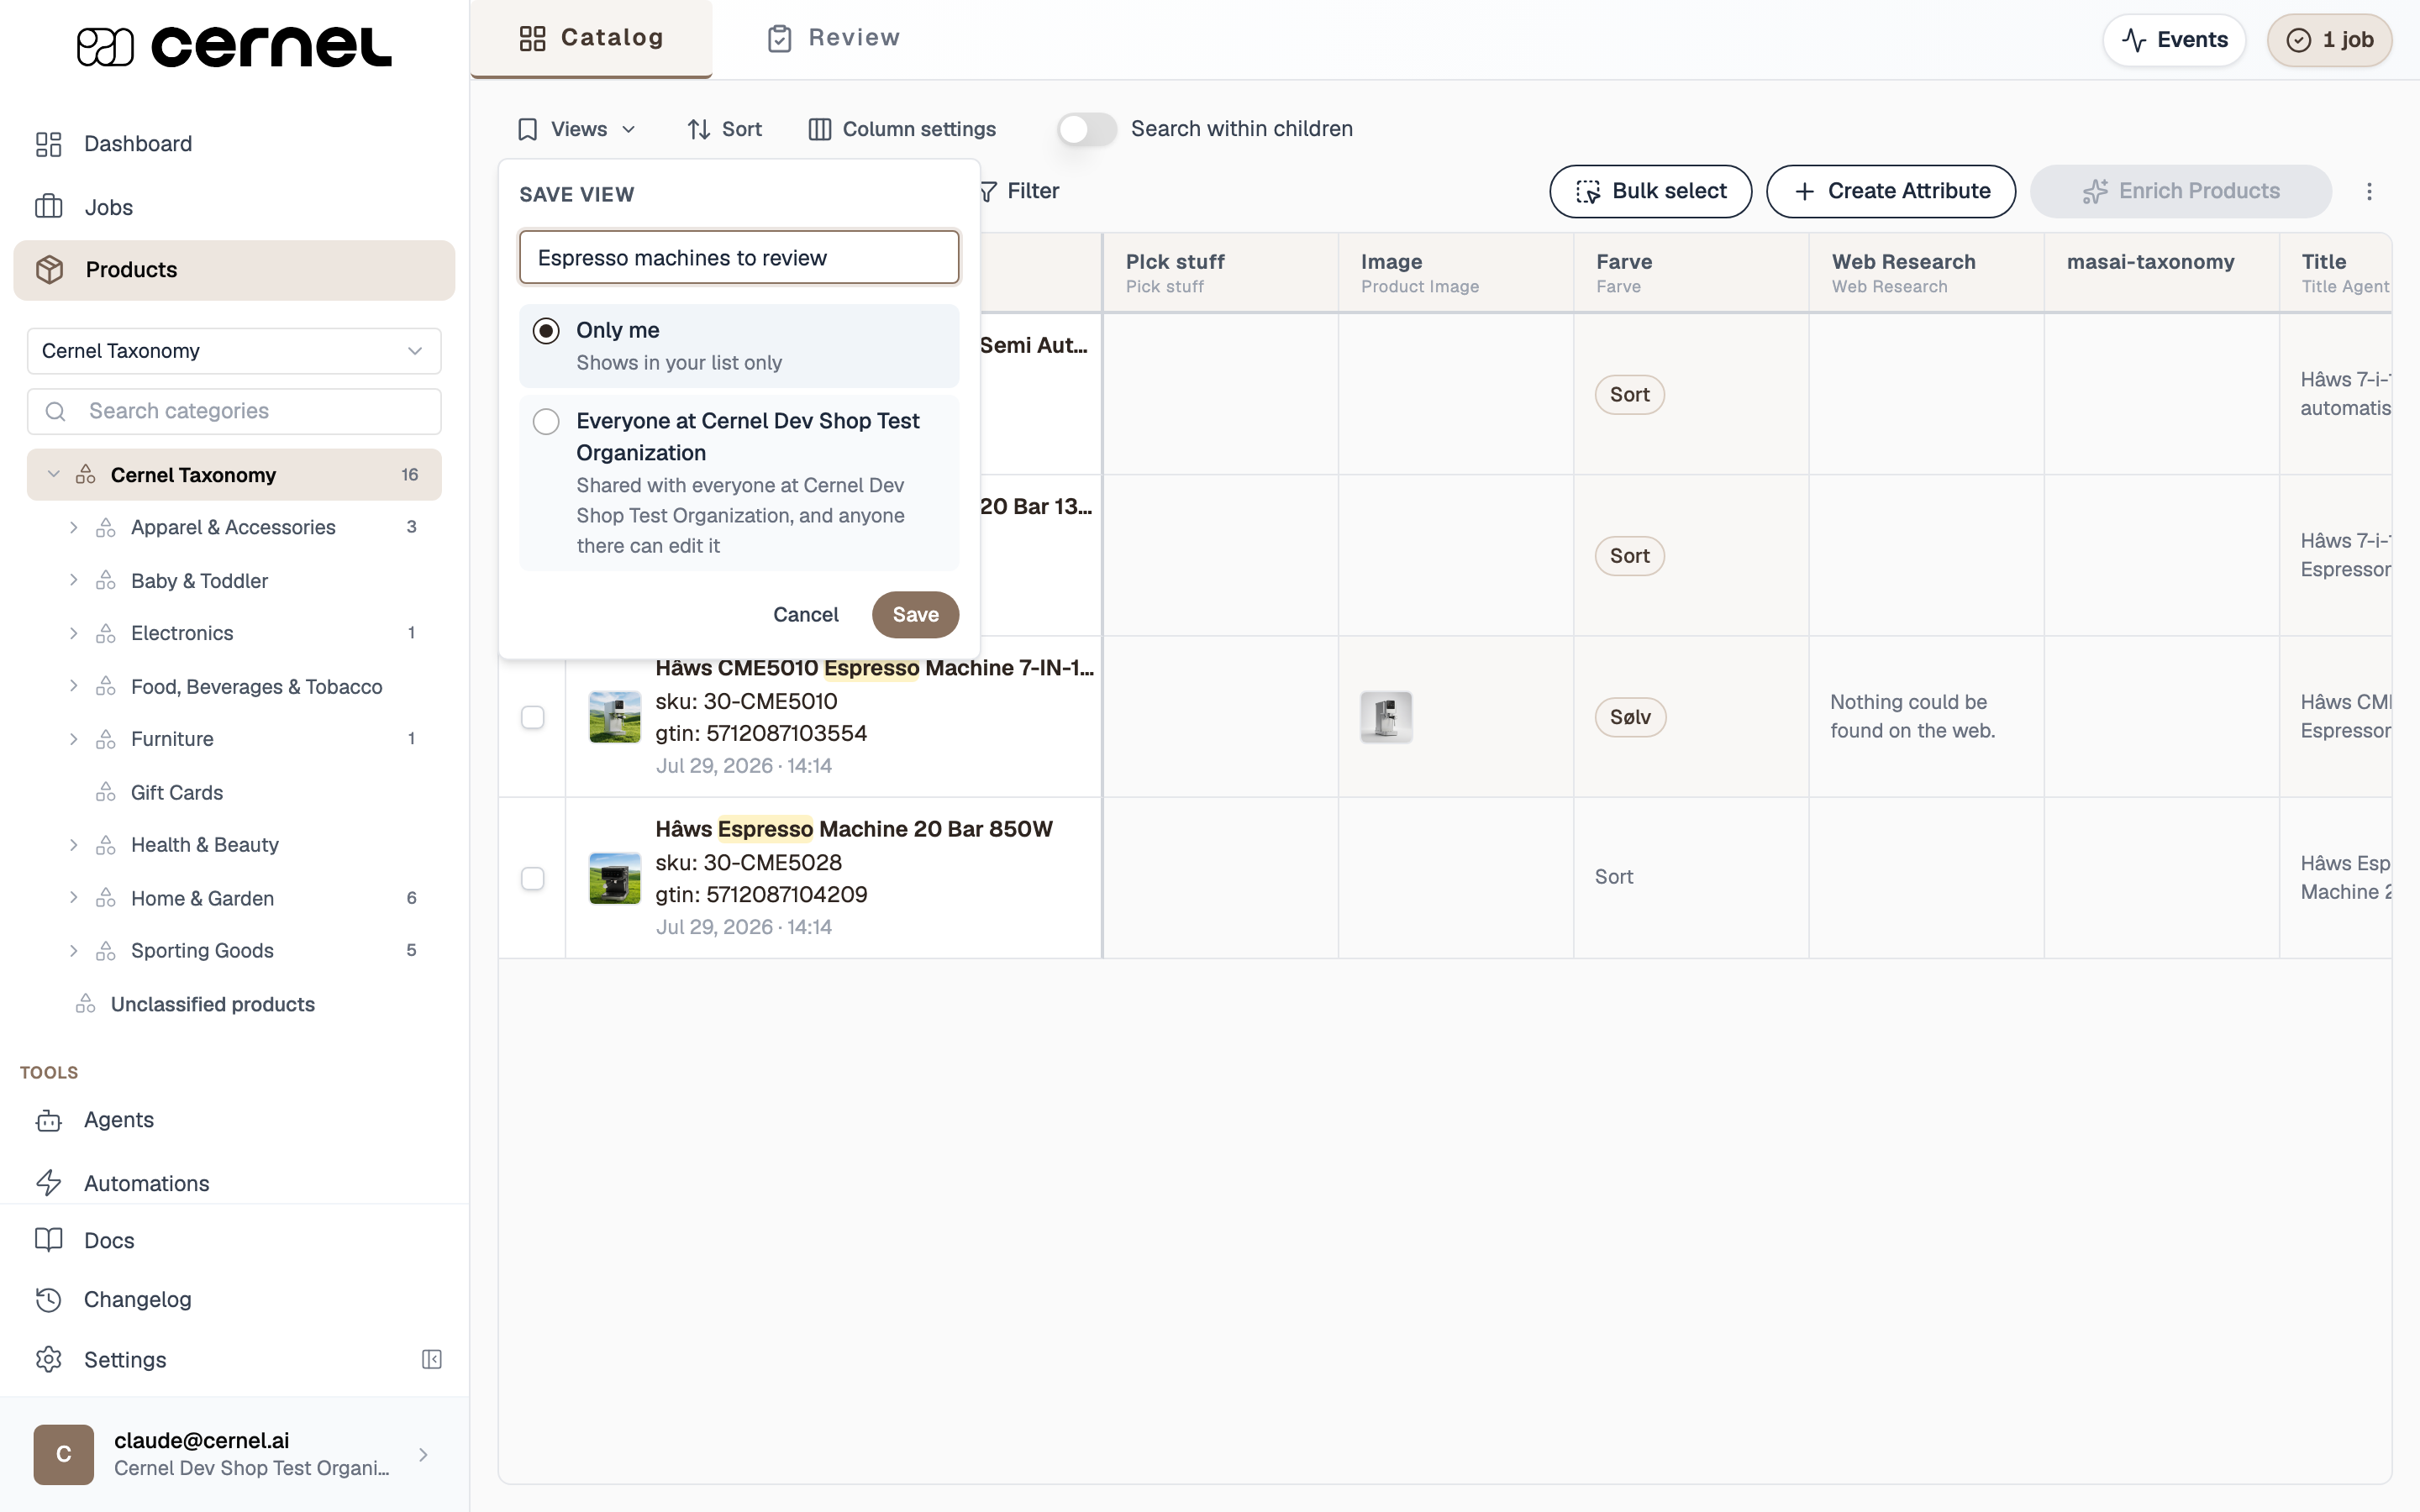Open the Views dropdown
The image size is (2420, 1512).
coord(576,129)
